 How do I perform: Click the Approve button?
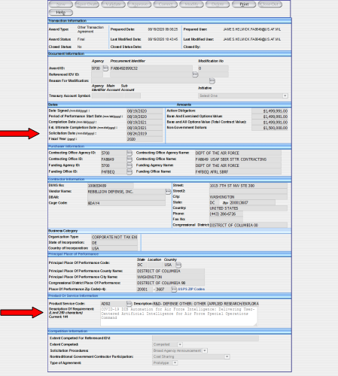click(x=139, y=5)
